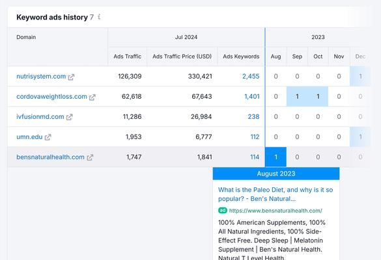Viewport: 381px width, 260px height.
Task: Select the 62,618 ads traffic value
Action: point(132,97)
